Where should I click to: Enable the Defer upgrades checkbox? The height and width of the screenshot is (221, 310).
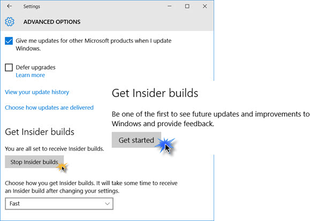pyautogui.click(x=9, y=67)
